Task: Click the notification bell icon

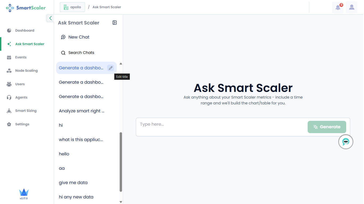Action: tap(338, 7)
